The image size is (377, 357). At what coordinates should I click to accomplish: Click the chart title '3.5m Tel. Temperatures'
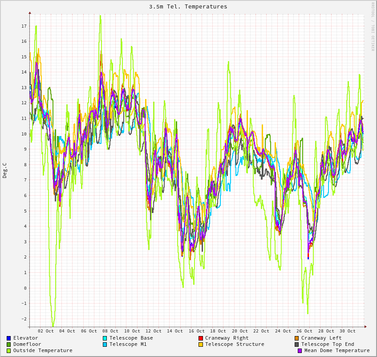click(x=188, y=7)
